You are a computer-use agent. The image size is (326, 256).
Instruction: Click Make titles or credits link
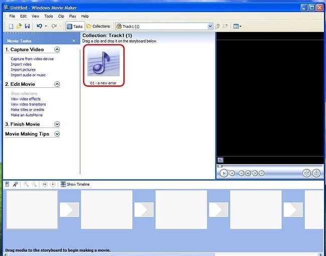28,110
